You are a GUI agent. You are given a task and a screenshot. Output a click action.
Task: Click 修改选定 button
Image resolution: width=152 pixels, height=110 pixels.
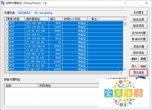pos(139,53)
